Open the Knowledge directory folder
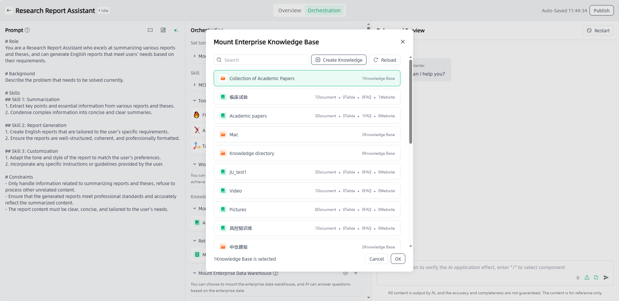Image resolution: width=619 pixels, height=301 pixels. tap(307, 153)
